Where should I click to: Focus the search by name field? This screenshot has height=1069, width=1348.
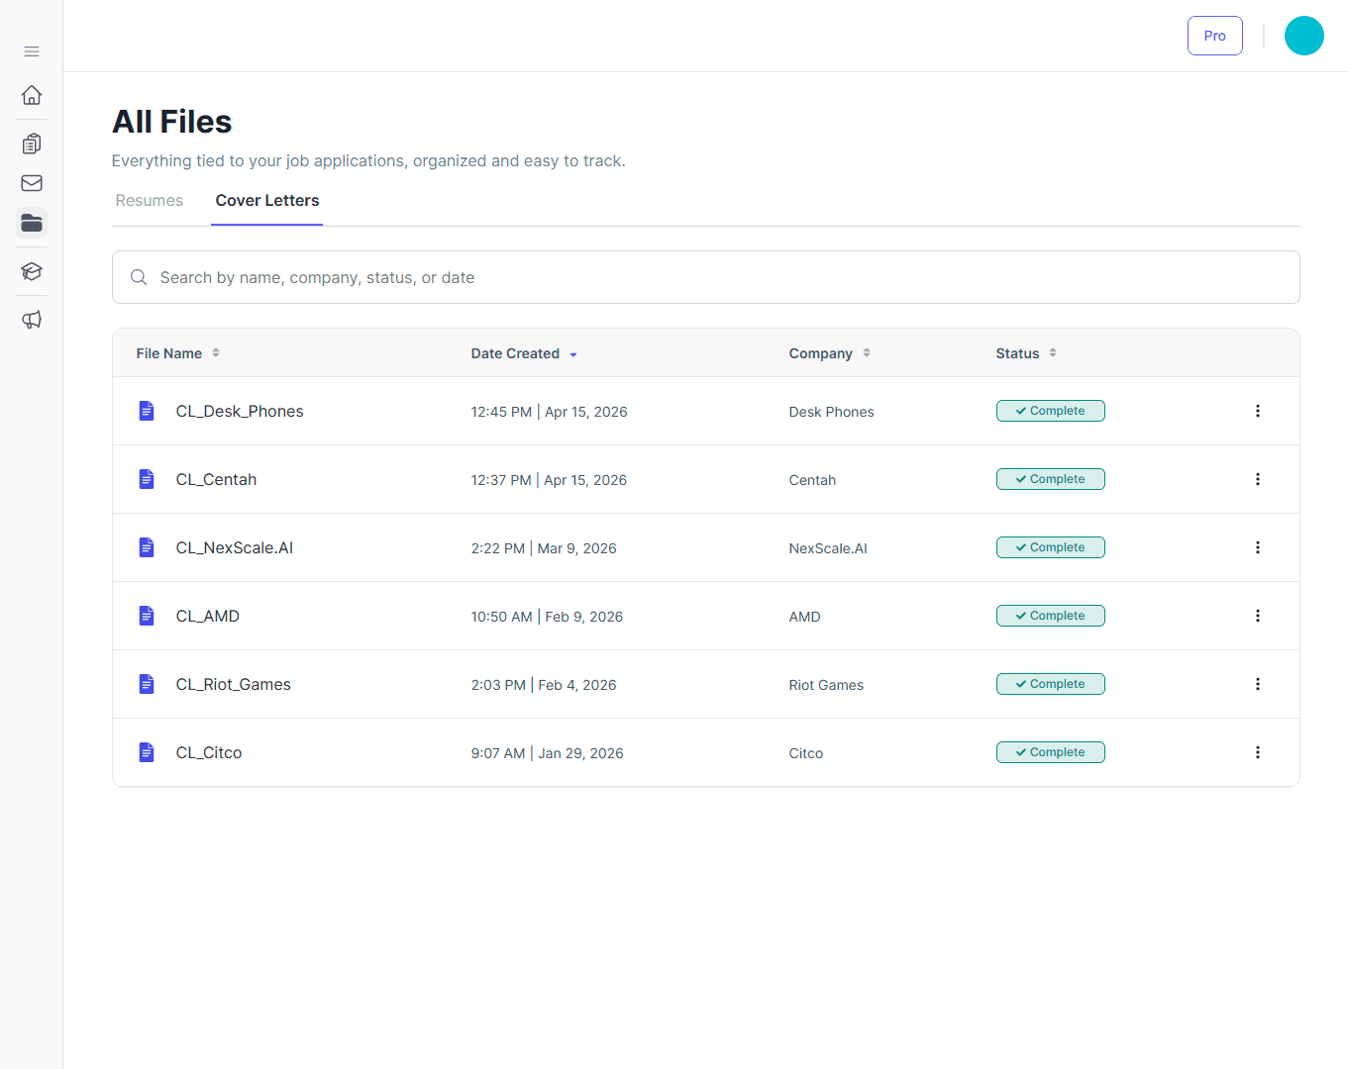[x=705, y=277]
